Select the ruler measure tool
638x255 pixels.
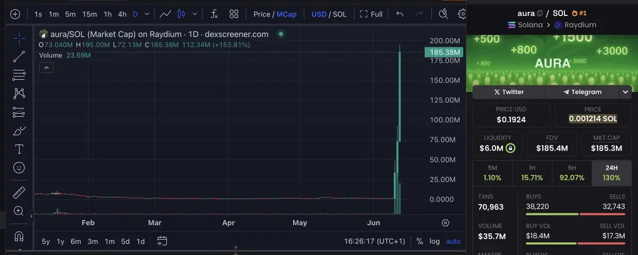coord(19,192)
